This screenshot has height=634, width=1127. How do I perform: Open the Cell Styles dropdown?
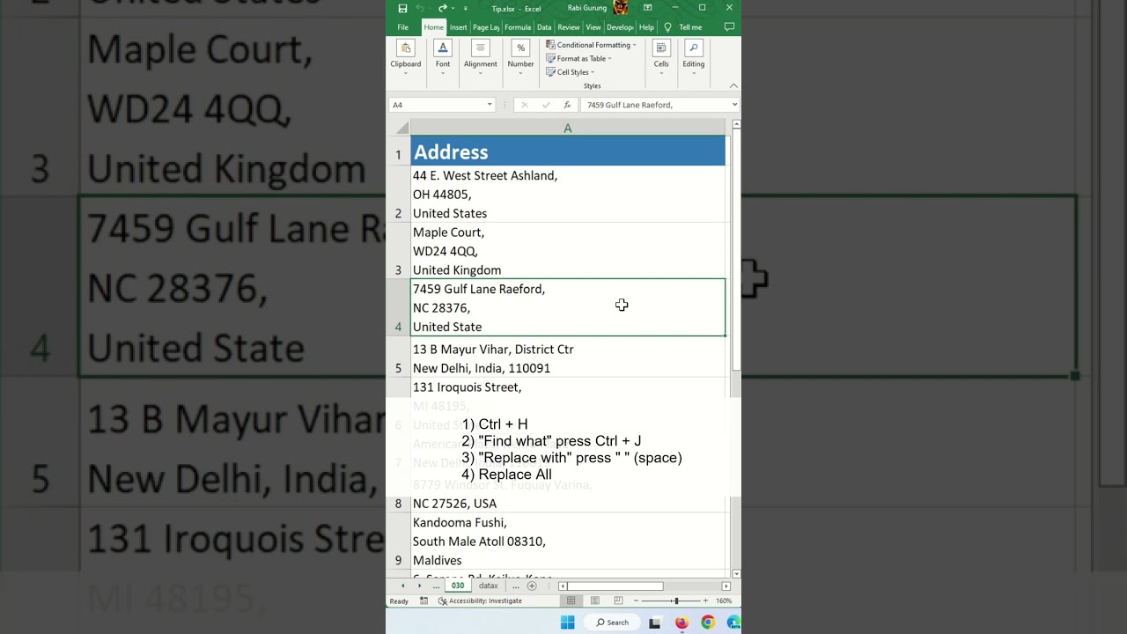(570, 72)
